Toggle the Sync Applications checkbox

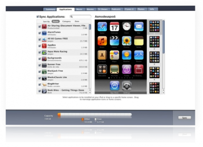click(x=38, y=17)
